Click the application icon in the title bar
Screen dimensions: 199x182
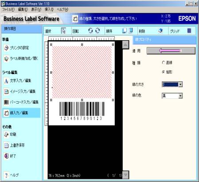3,4
